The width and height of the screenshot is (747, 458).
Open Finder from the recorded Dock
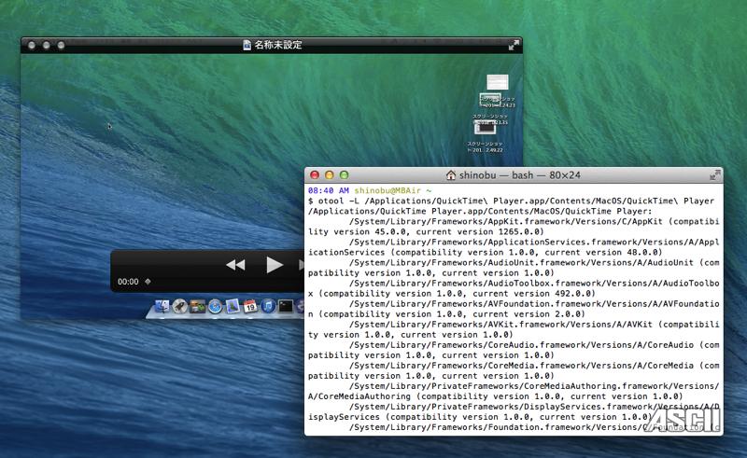(x=162, y=306)
